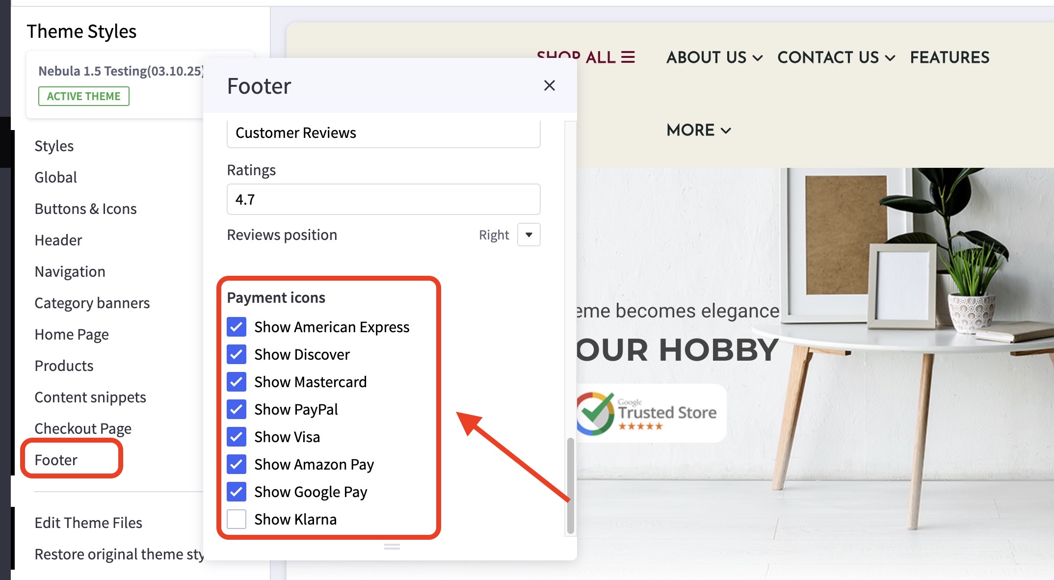Expand the About Us chevron

tap(758, 58)
